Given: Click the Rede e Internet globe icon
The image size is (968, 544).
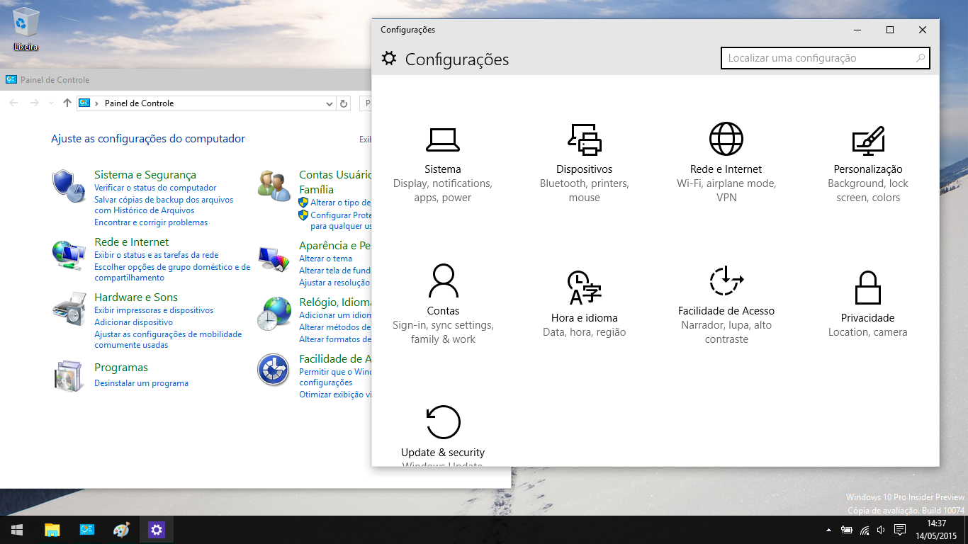Looking at the screenshot, I should (x=726, y=140).
